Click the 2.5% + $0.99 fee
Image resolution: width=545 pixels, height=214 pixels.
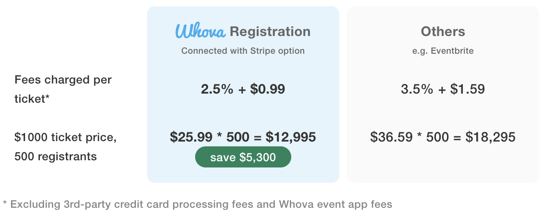[x=243, y=89]
